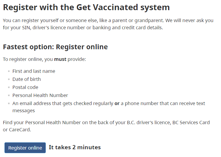
Task: Click the bullet beside 'First and last name'
Action: click(9, 71)
